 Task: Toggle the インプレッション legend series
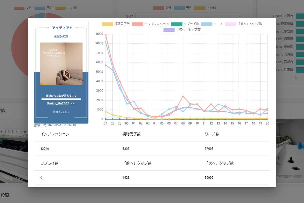(137, 24)
